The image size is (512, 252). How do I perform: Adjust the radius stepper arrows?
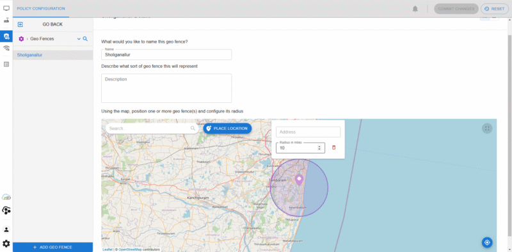point(319,148)
